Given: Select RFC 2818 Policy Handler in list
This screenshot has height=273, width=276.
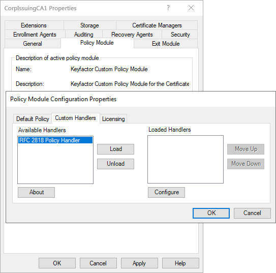Looking at the screenshot, I should pyautogui.click(x=55, y=140).
